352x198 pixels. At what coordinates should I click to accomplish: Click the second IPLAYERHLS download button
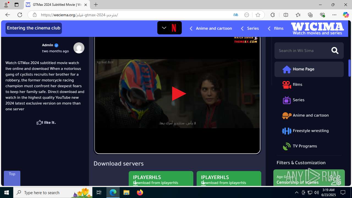point(229,178)
